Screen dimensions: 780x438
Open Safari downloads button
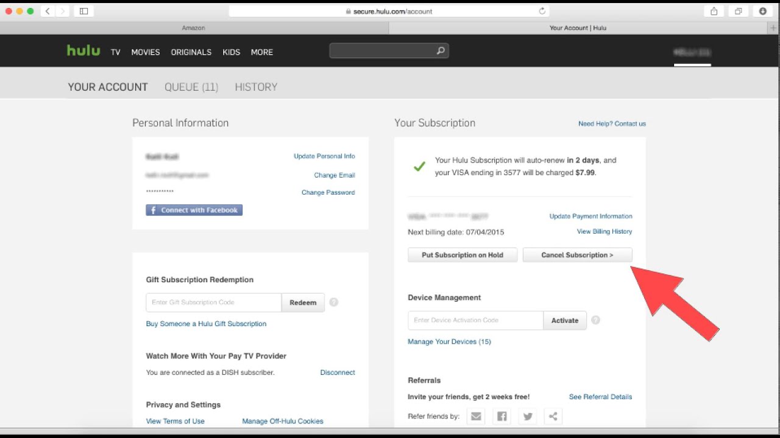coord(762,11)
